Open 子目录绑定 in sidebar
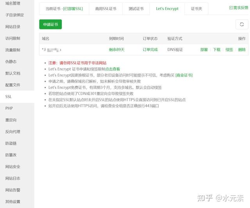The height and width of the screenshot is (208, 250). [15, 15]
